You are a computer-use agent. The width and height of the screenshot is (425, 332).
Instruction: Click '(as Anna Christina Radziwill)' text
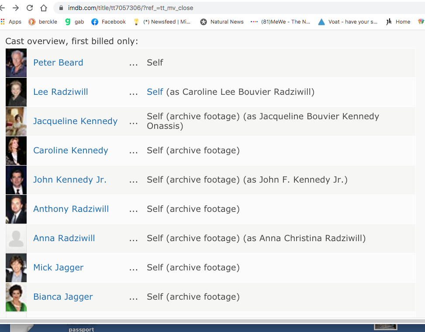click(304, 238)
